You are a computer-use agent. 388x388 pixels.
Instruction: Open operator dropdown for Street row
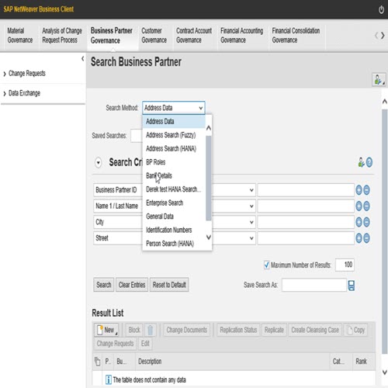[251, 238]
